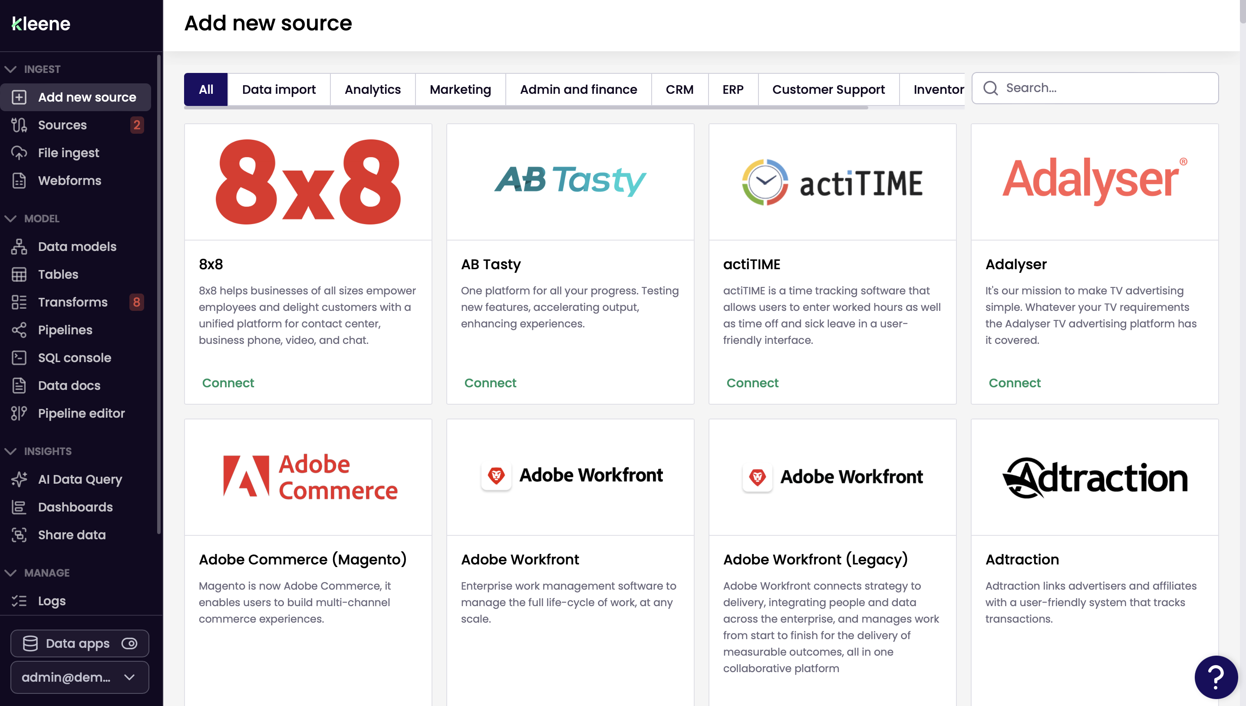Open the SQL console icon

tap(19, 358)
